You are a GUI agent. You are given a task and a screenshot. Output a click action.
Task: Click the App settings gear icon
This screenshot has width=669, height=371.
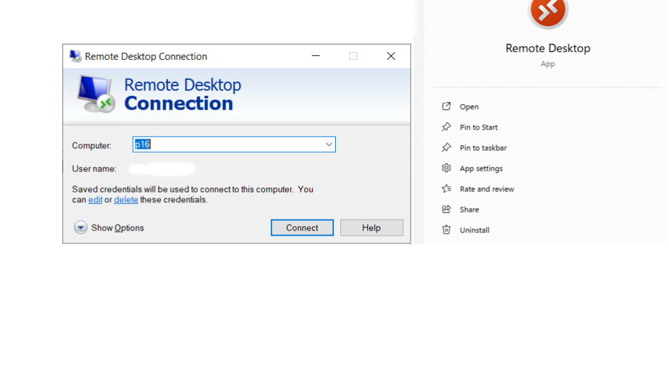(x=446, y=168)
